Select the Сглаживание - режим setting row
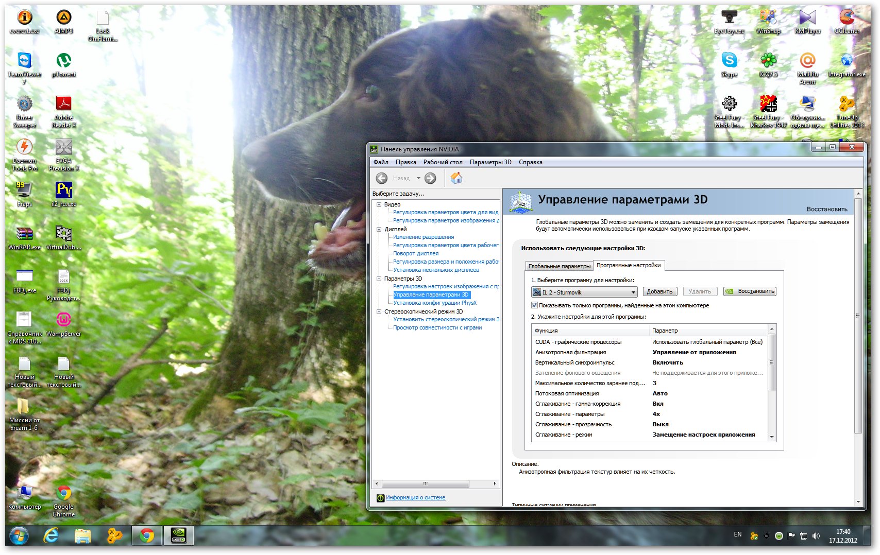Image resolution: width=880 pixels, height=555 pixels. click(x=649, y=435)
